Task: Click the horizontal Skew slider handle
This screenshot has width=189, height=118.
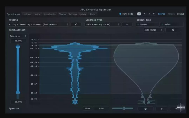Action: click(x=123, y=108)
